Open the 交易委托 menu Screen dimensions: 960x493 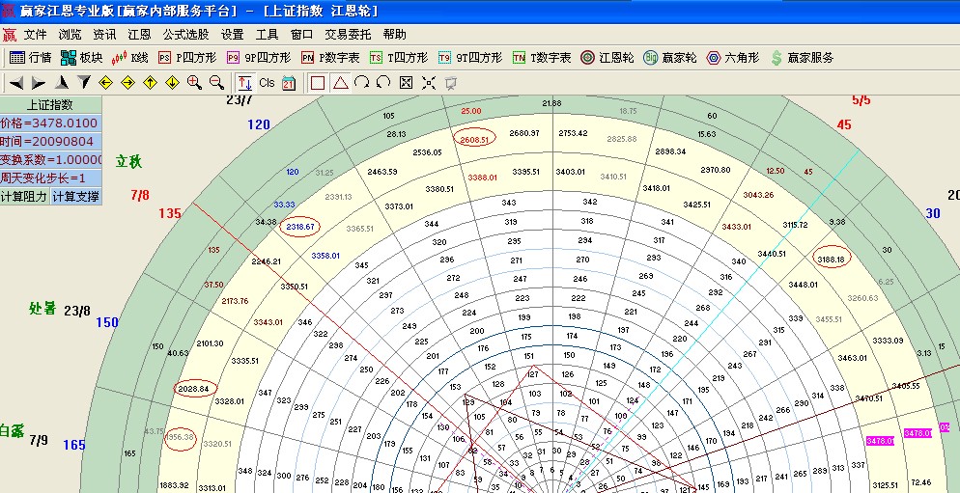[348, 34]
